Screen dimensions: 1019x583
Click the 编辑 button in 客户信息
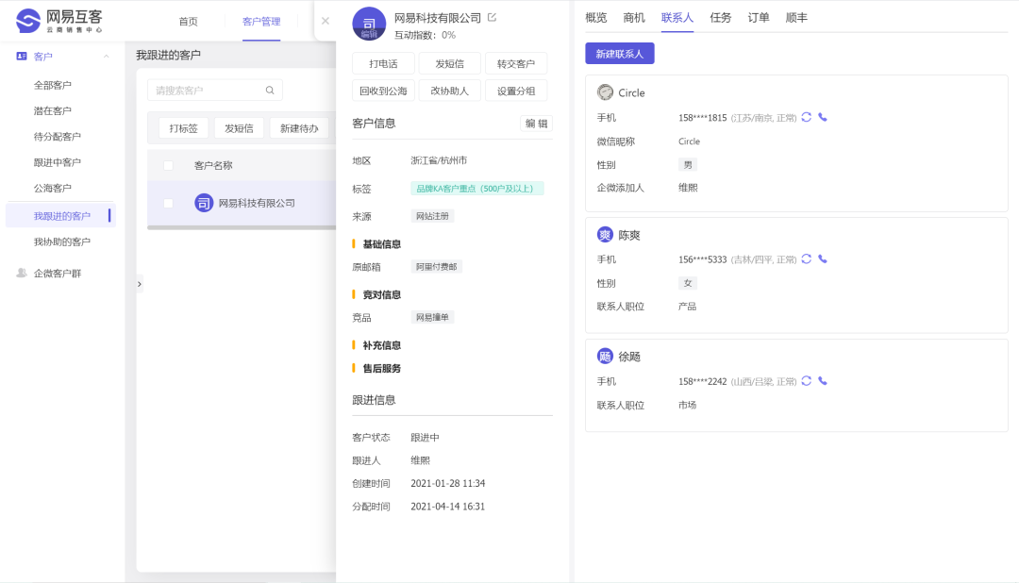[x=536, y=124]
